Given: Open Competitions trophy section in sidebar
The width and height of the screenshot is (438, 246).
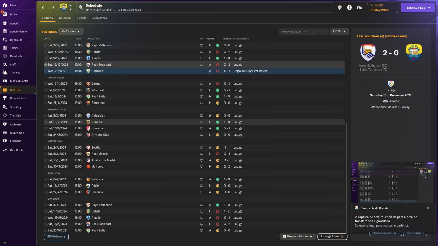Looking at the screenshot, I should [x=18, y=98].
